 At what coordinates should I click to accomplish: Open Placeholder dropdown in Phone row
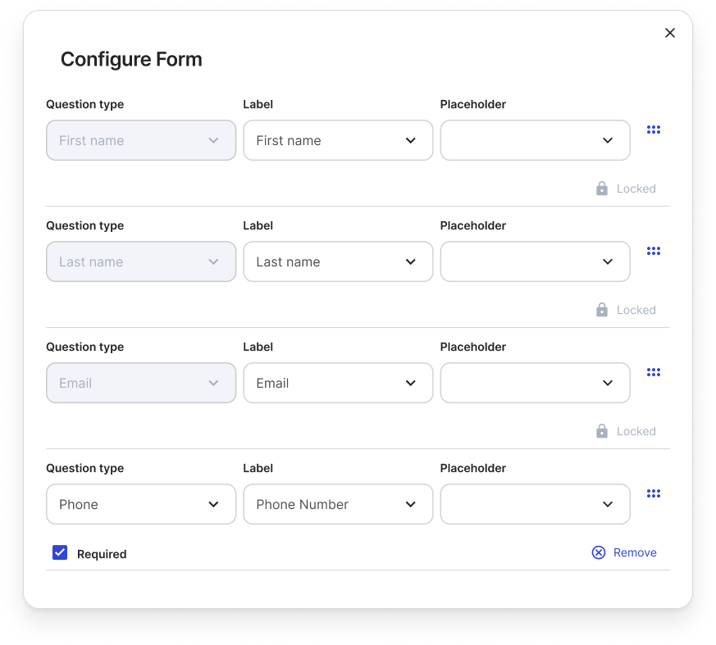pyautogui.click(x=535, y=504)
